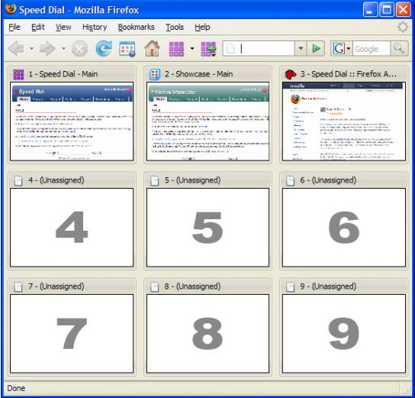Image resolution: width=415 pixels, height=398 pixels.
Task: Open the File menu
Action: coord(14,27)
